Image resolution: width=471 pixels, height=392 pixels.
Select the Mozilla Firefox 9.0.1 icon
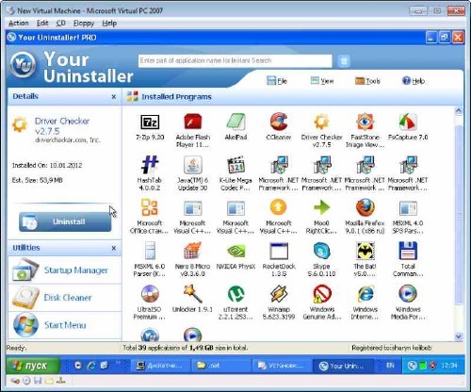coord(365,207)
